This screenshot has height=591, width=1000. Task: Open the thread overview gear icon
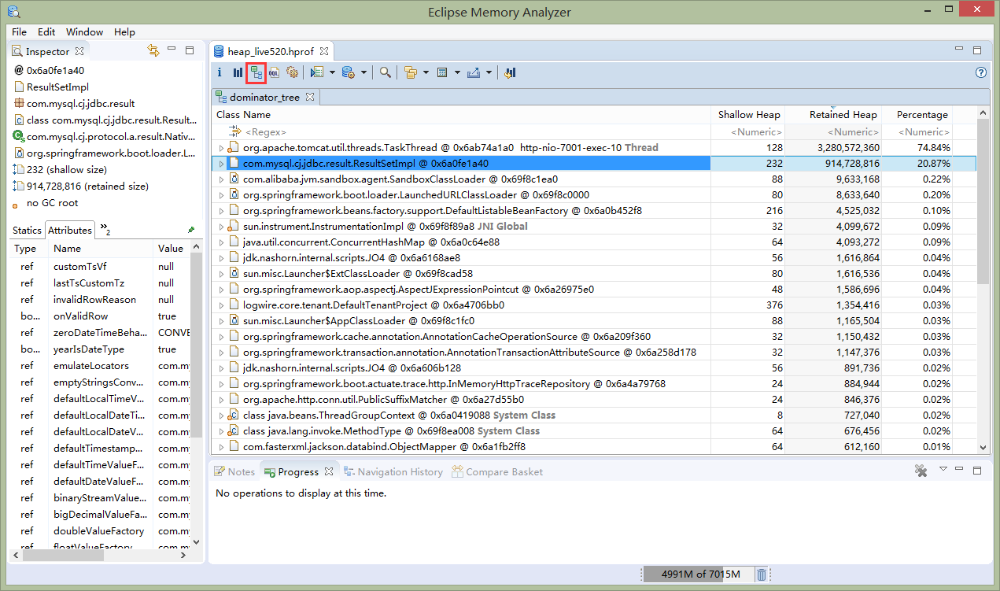click(x=293, y=72)
